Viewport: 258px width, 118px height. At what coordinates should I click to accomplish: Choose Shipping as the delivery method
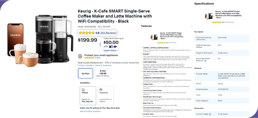point(105,95)
